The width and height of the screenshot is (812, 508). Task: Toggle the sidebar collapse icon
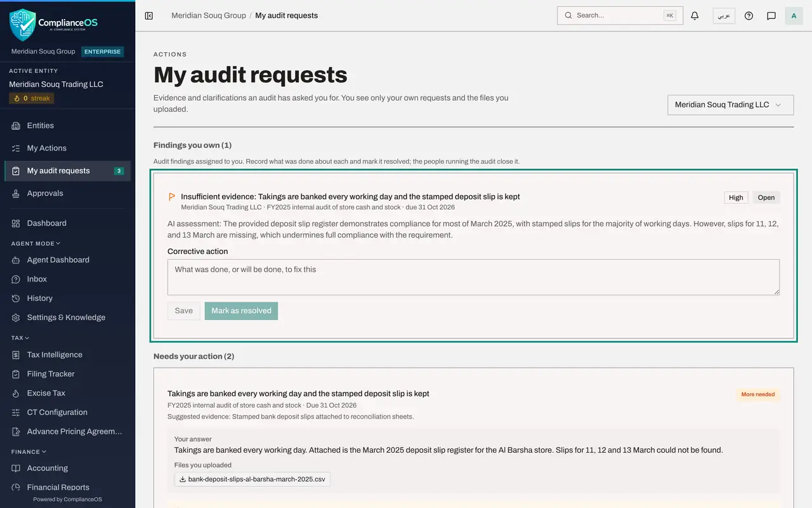[149, 16]
